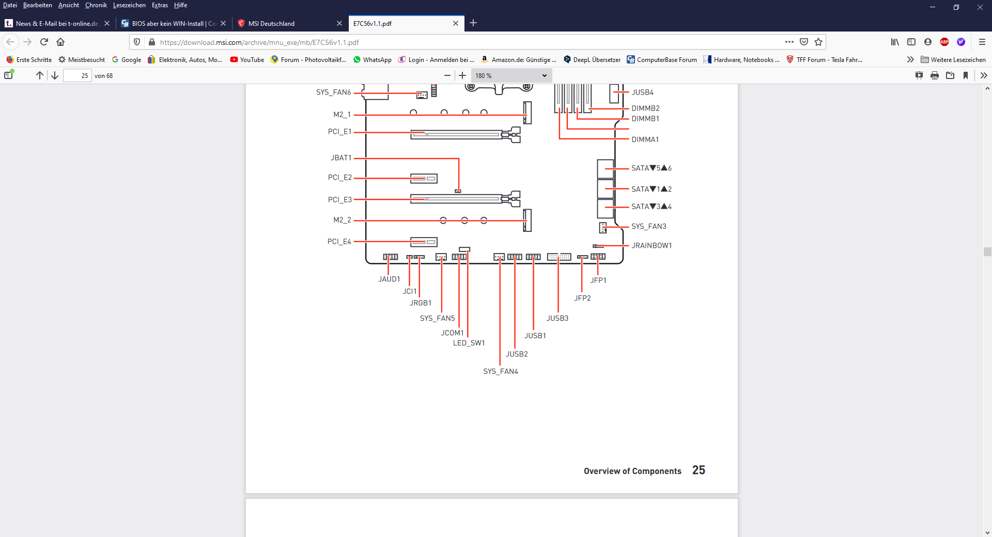Image resolution: width=992 pixels, height=537 pixels.
Task: Open Amazon.de bookmark
Action: 519,60
